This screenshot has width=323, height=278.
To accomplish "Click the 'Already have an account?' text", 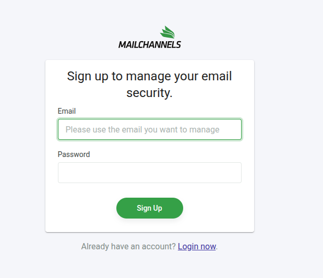I will tap(128, 246).
